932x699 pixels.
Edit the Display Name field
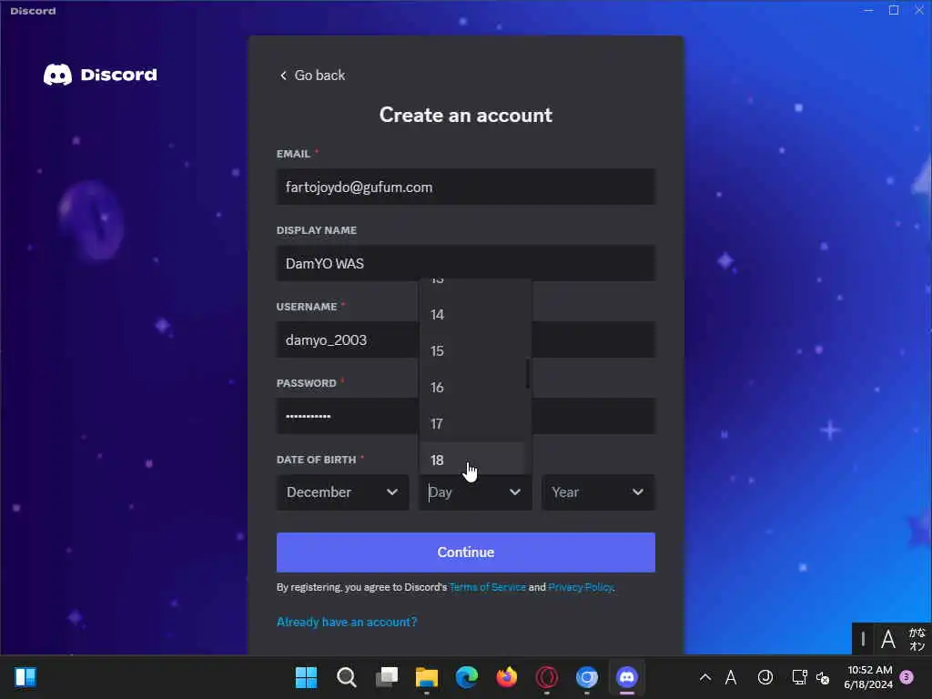click(465, 263)
